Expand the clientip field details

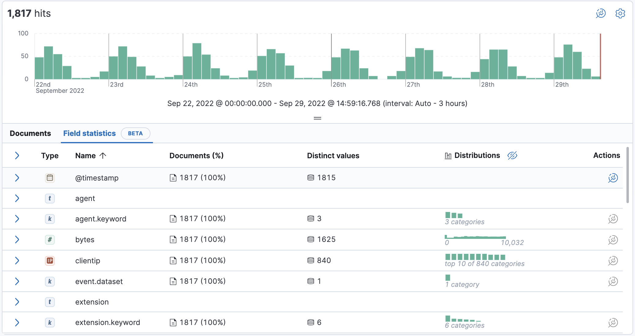17,261
